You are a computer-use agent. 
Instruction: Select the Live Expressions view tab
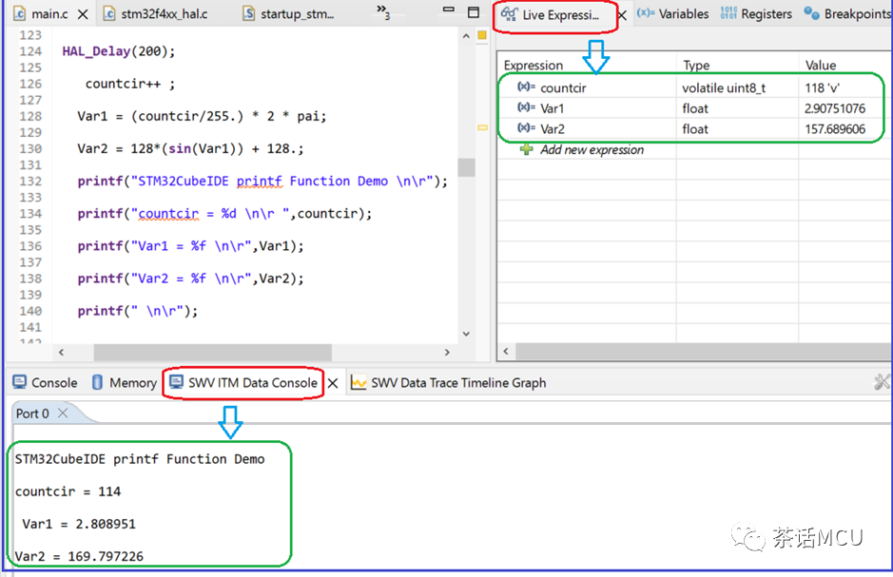[x=550, y=15]
